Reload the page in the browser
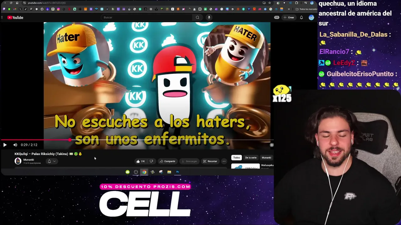The image size is (401, 225). [x=11, y=3]
